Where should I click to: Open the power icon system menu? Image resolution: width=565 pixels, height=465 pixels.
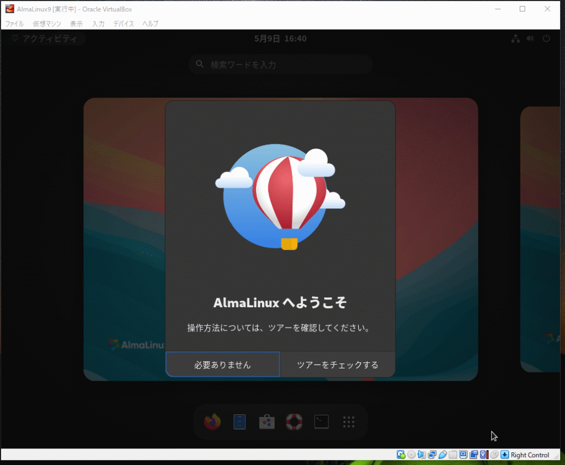pyautogui.click(x=546, y=38)
